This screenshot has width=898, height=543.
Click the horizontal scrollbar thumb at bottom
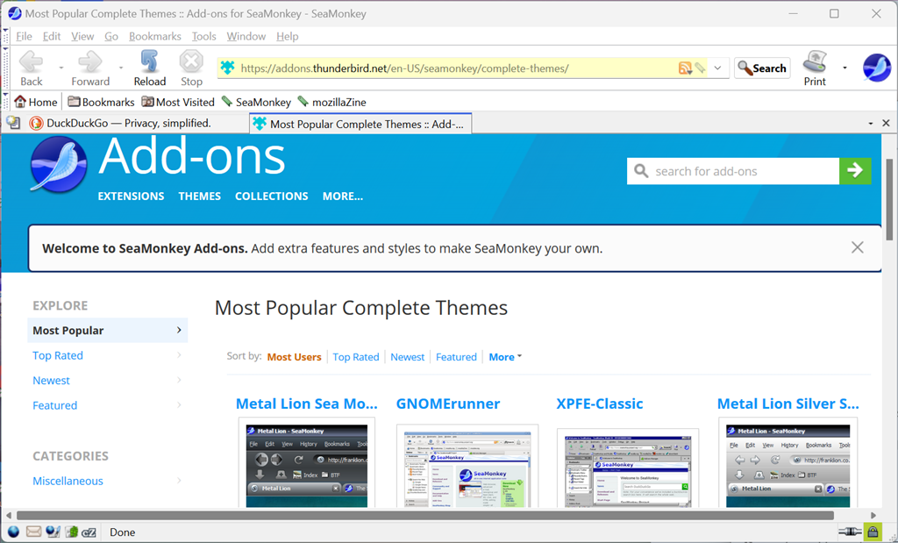tap(425, 515)
